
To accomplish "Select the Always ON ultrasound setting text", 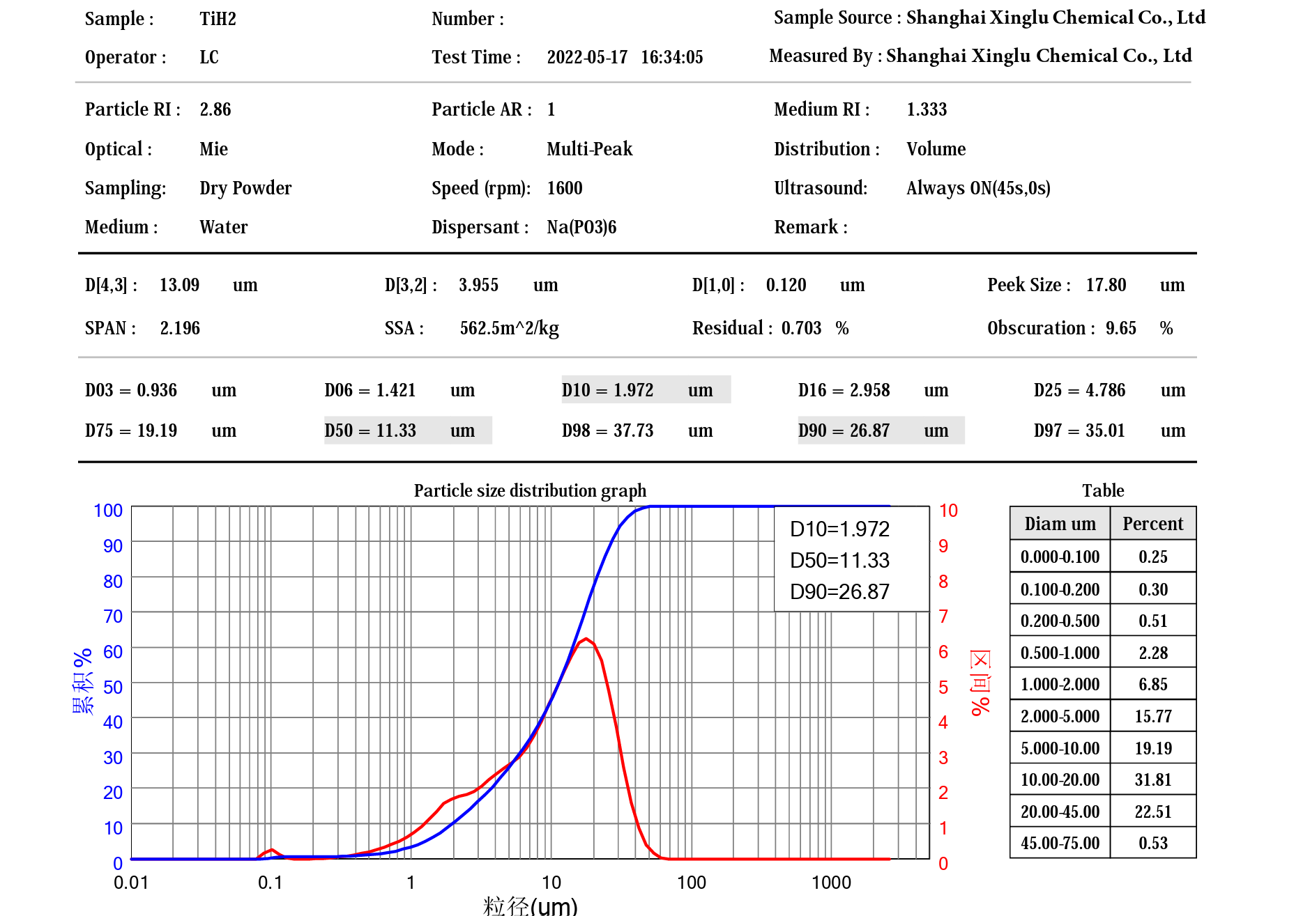I will [x=977, y=188].
